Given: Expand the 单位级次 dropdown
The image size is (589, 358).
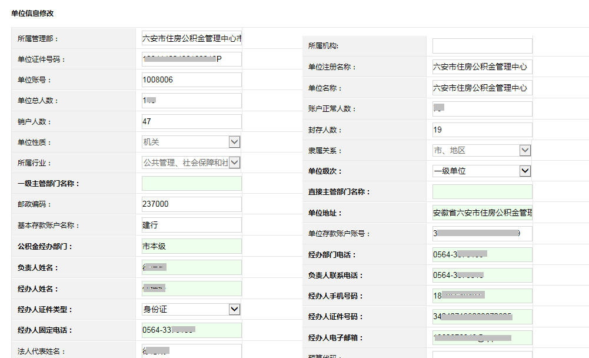Looking at the screenshot, I should pos(482,171).
